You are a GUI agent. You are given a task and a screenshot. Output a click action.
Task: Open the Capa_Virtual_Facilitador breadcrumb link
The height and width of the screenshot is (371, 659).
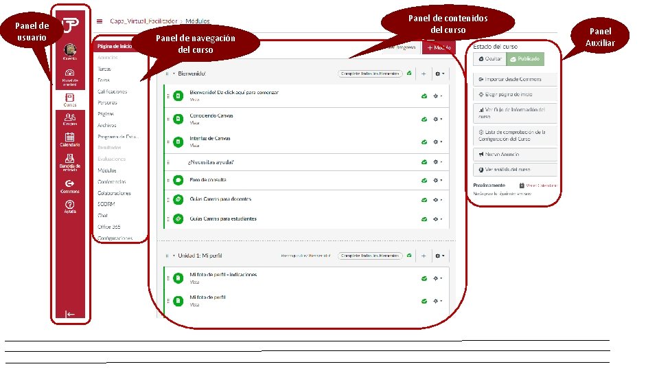(143, 21)
